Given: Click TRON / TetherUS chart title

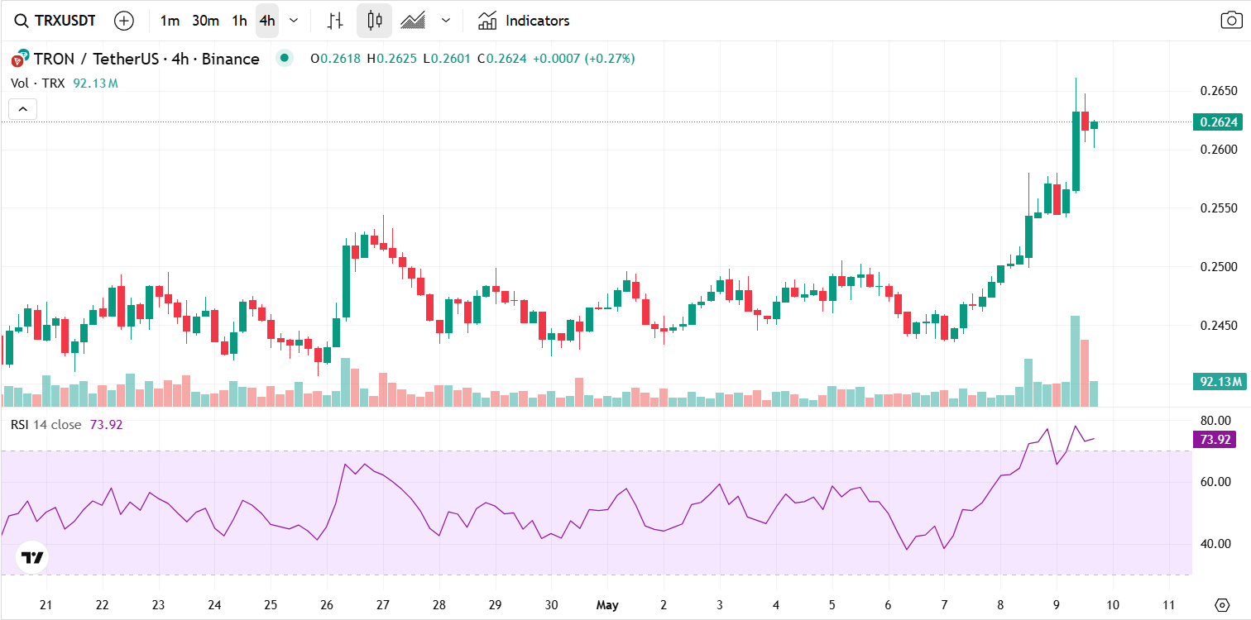Looking at the screenshot, I should pos(146,59).
